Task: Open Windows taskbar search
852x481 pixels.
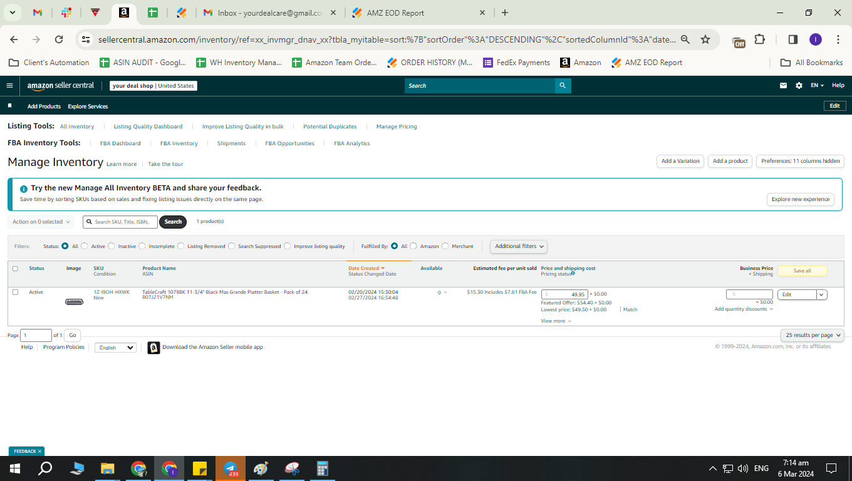Action: coord(45,468)
